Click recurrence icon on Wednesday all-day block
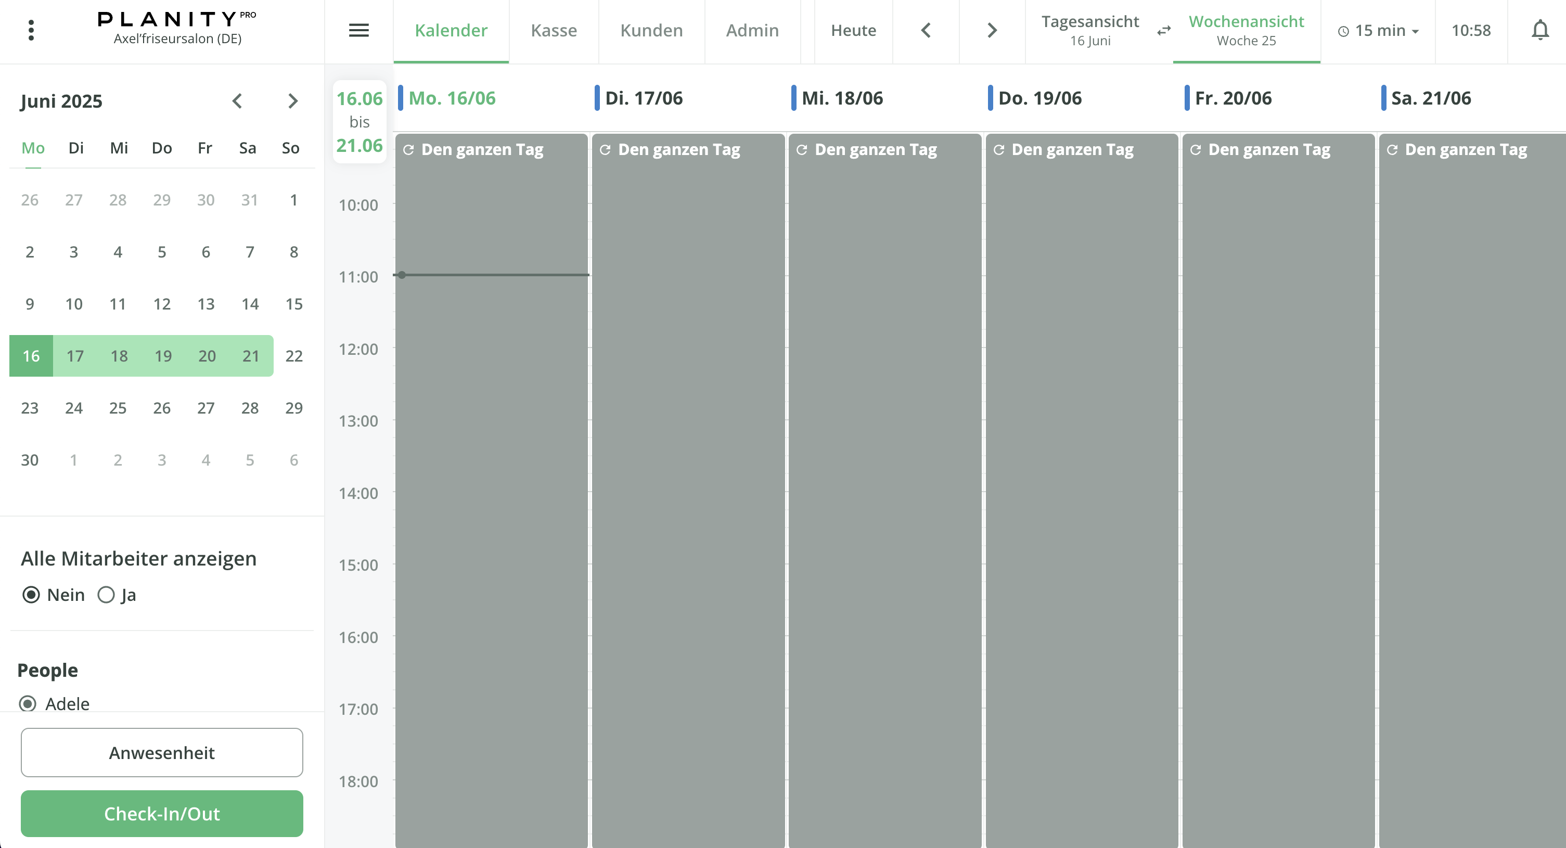1566x848 pixels. (x=802, y=149)
